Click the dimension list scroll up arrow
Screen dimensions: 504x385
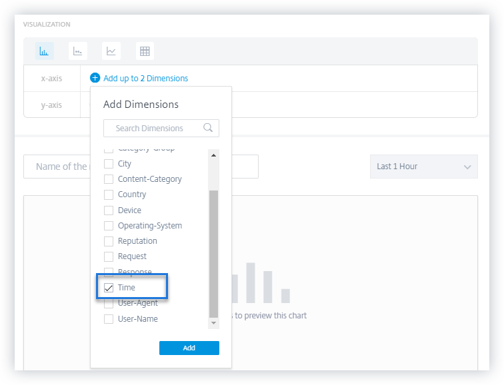tap(214, 155)
